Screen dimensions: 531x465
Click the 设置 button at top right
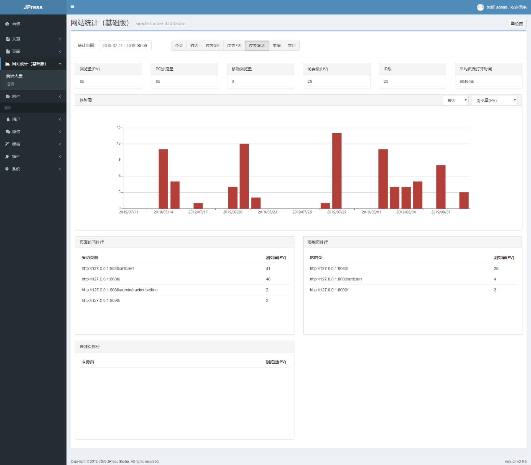pyautogui.click(x=517, y=24)
